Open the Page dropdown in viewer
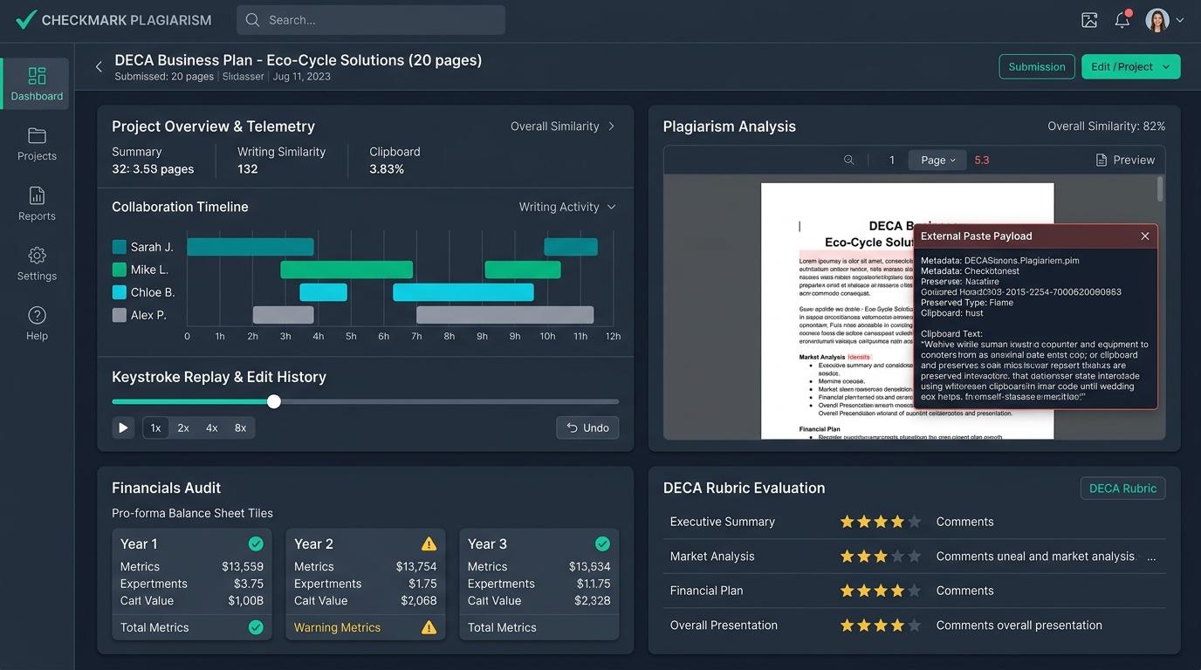This screenshot has width=1201, height=670. [937, 161]
